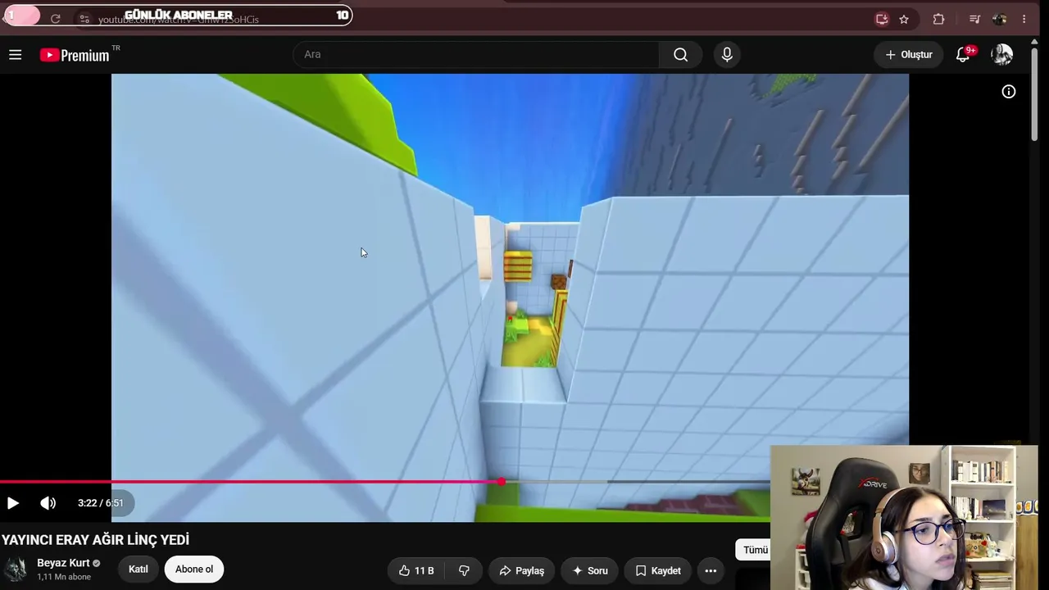Submit search with the magnifier button
This screenshot has height=590, width=1049.
tap(680, 55)
